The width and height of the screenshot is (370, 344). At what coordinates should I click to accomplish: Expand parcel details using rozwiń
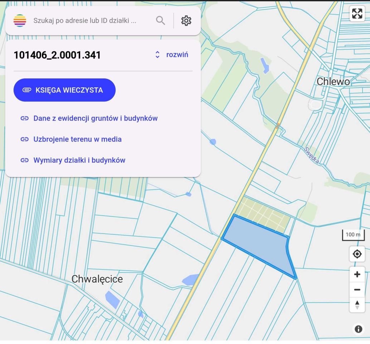177,54
